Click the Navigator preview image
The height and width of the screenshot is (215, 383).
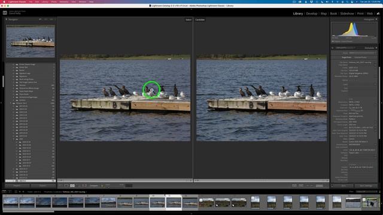click(31, 41)
